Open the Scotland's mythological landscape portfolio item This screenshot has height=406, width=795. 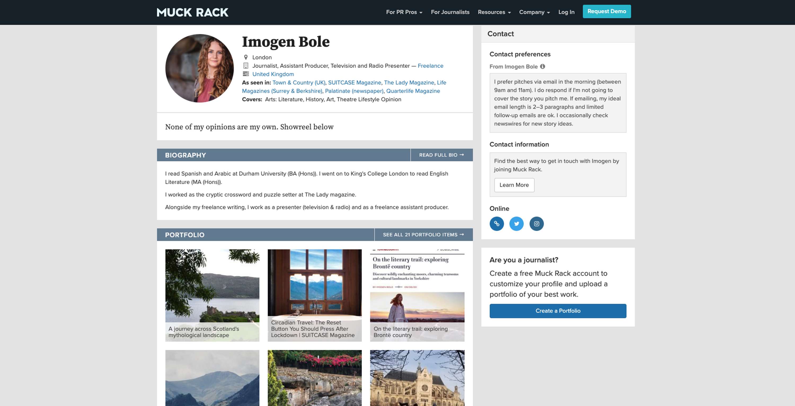(x=212, y=295)
